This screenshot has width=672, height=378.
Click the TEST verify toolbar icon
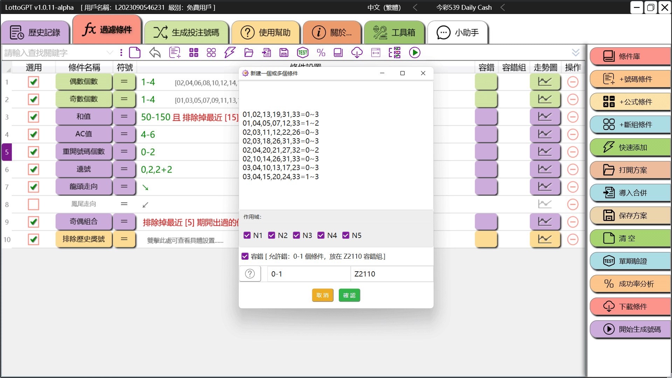[303, 52]
